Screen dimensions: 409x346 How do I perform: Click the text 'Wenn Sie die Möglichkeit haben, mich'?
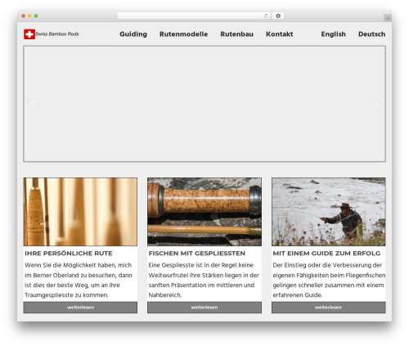point(78,265)
